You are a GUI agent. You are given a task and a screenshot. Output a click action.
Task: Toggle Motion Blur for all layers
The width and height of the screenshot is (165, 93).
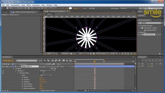point(60,60)
